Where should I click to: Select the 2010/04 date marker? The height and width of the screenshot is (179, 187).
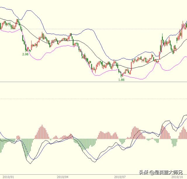click(x=63, y=177)
